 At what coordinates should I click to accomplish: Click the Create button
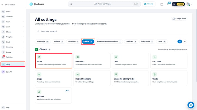(x=149, y=4)
